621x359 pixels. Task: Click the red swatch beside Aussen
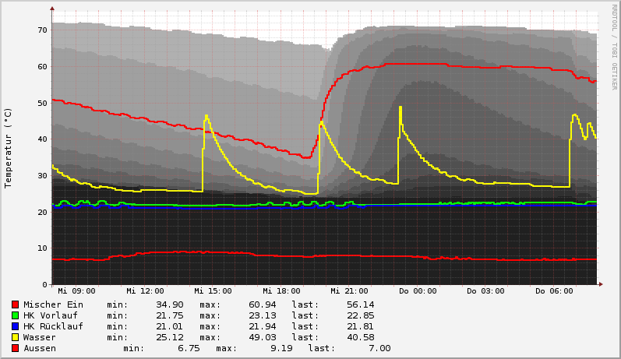point(15,348)
